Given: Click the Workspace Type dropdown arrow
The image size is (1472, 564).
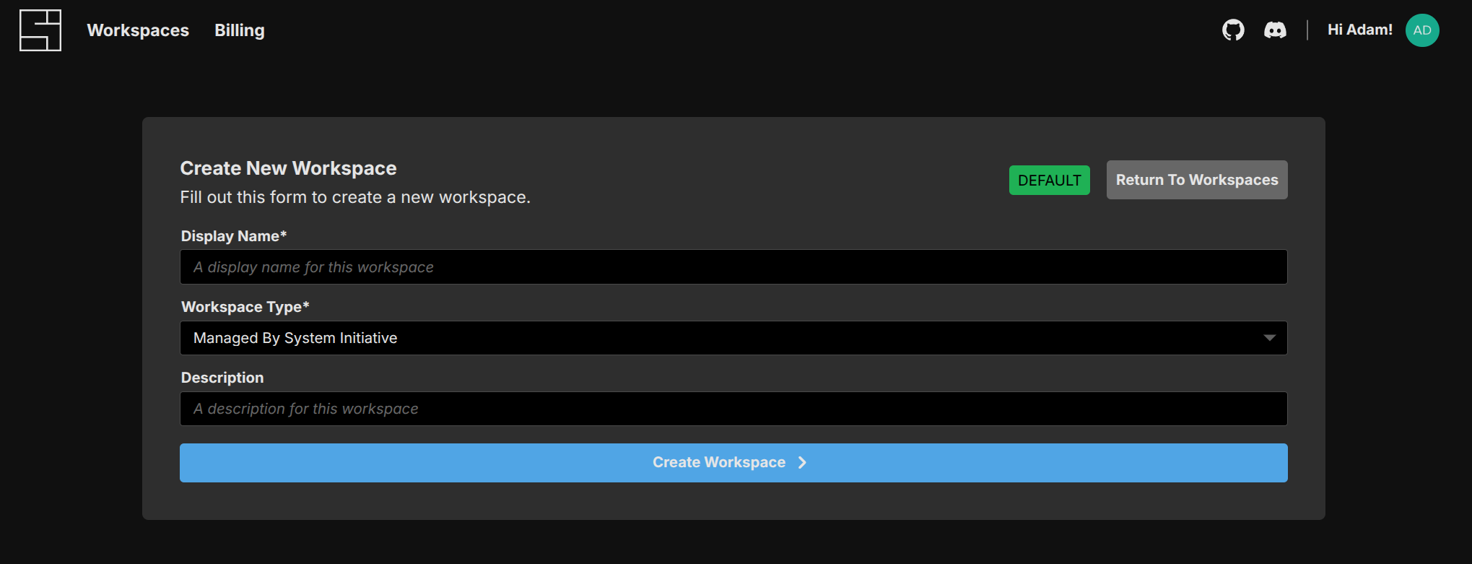Looking at the screenshot, I should click(1269, 338).
